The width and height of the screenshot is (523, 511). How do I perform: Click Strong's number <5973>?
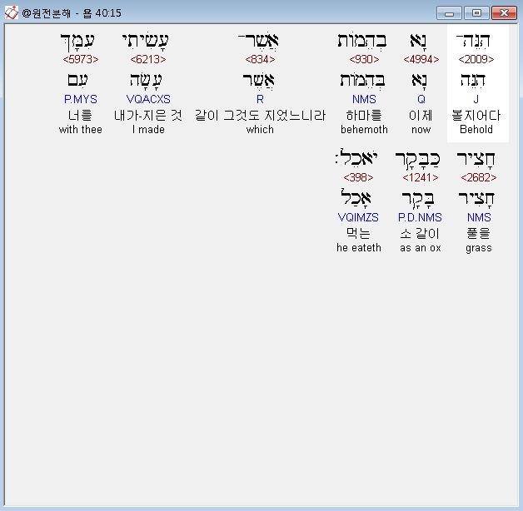81,59
